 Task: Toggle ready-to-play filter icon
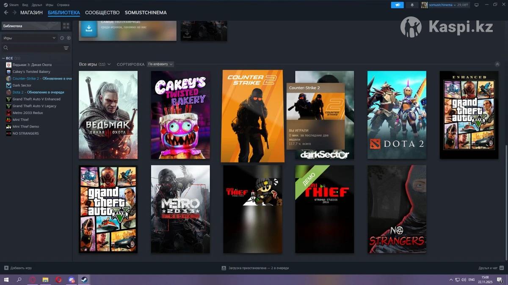(69, 38)
